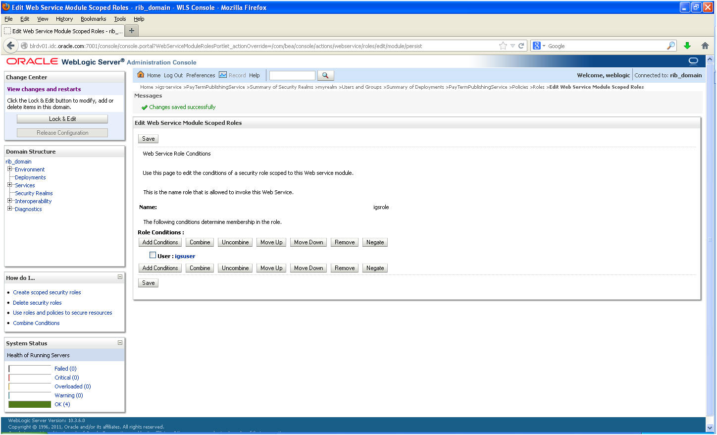Open Google search engine dropdown

(x=543, y=46)
